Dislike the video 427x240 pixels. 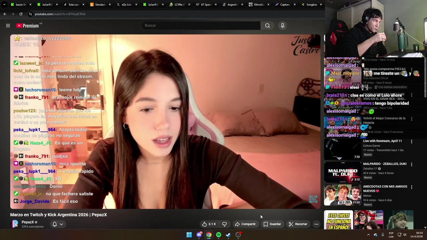[225, 224]
